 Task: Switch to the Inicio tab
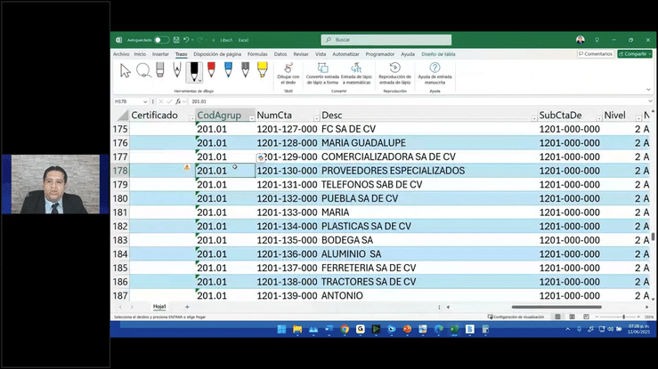140,54
